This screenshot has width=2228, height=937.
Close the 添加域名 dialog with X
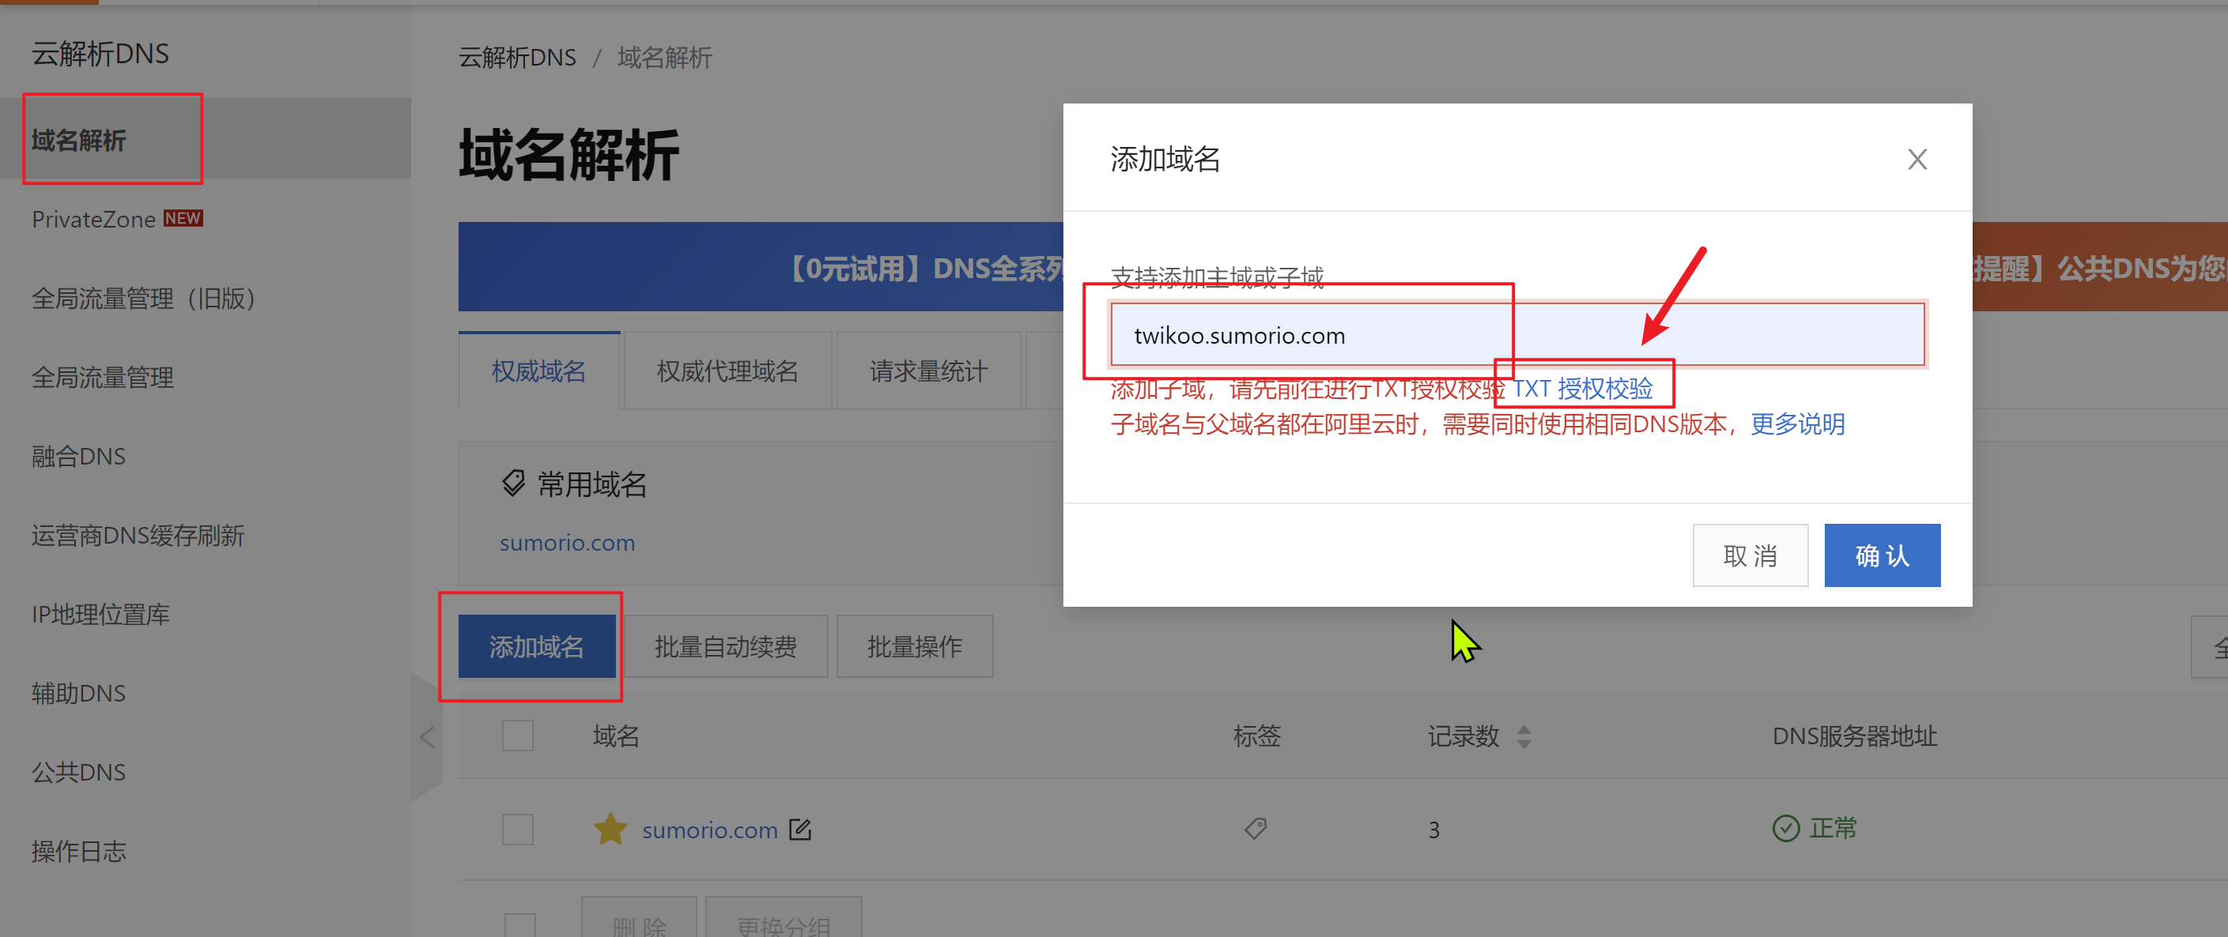tap(1916, 159)
